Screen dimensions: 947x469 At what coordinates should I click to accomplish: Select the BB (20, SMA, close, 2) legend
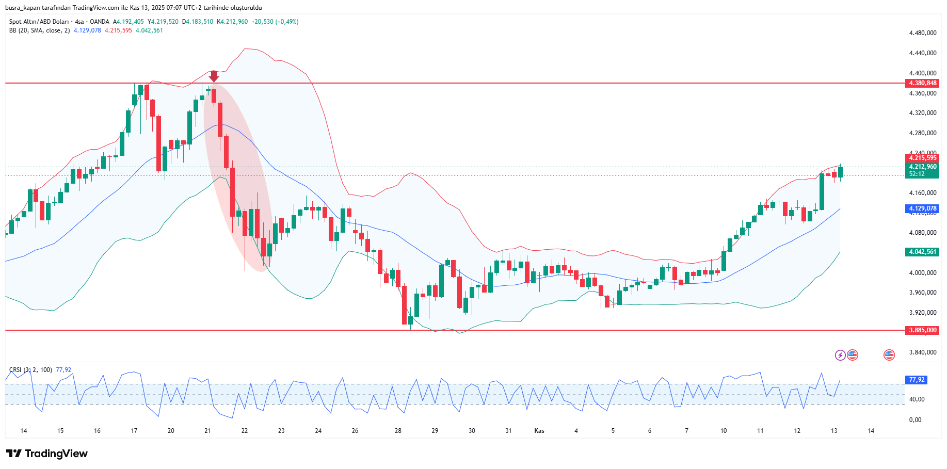[x=39, y=30]
